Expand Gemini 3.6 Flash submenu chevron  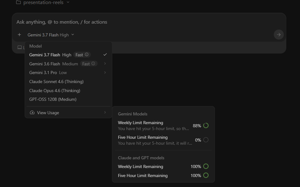pos(105,63)
